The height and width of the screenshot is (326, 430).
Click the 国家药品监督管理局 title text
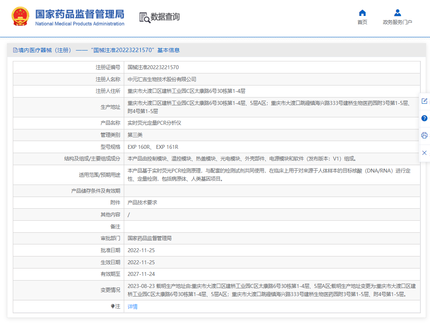[80, 14]
